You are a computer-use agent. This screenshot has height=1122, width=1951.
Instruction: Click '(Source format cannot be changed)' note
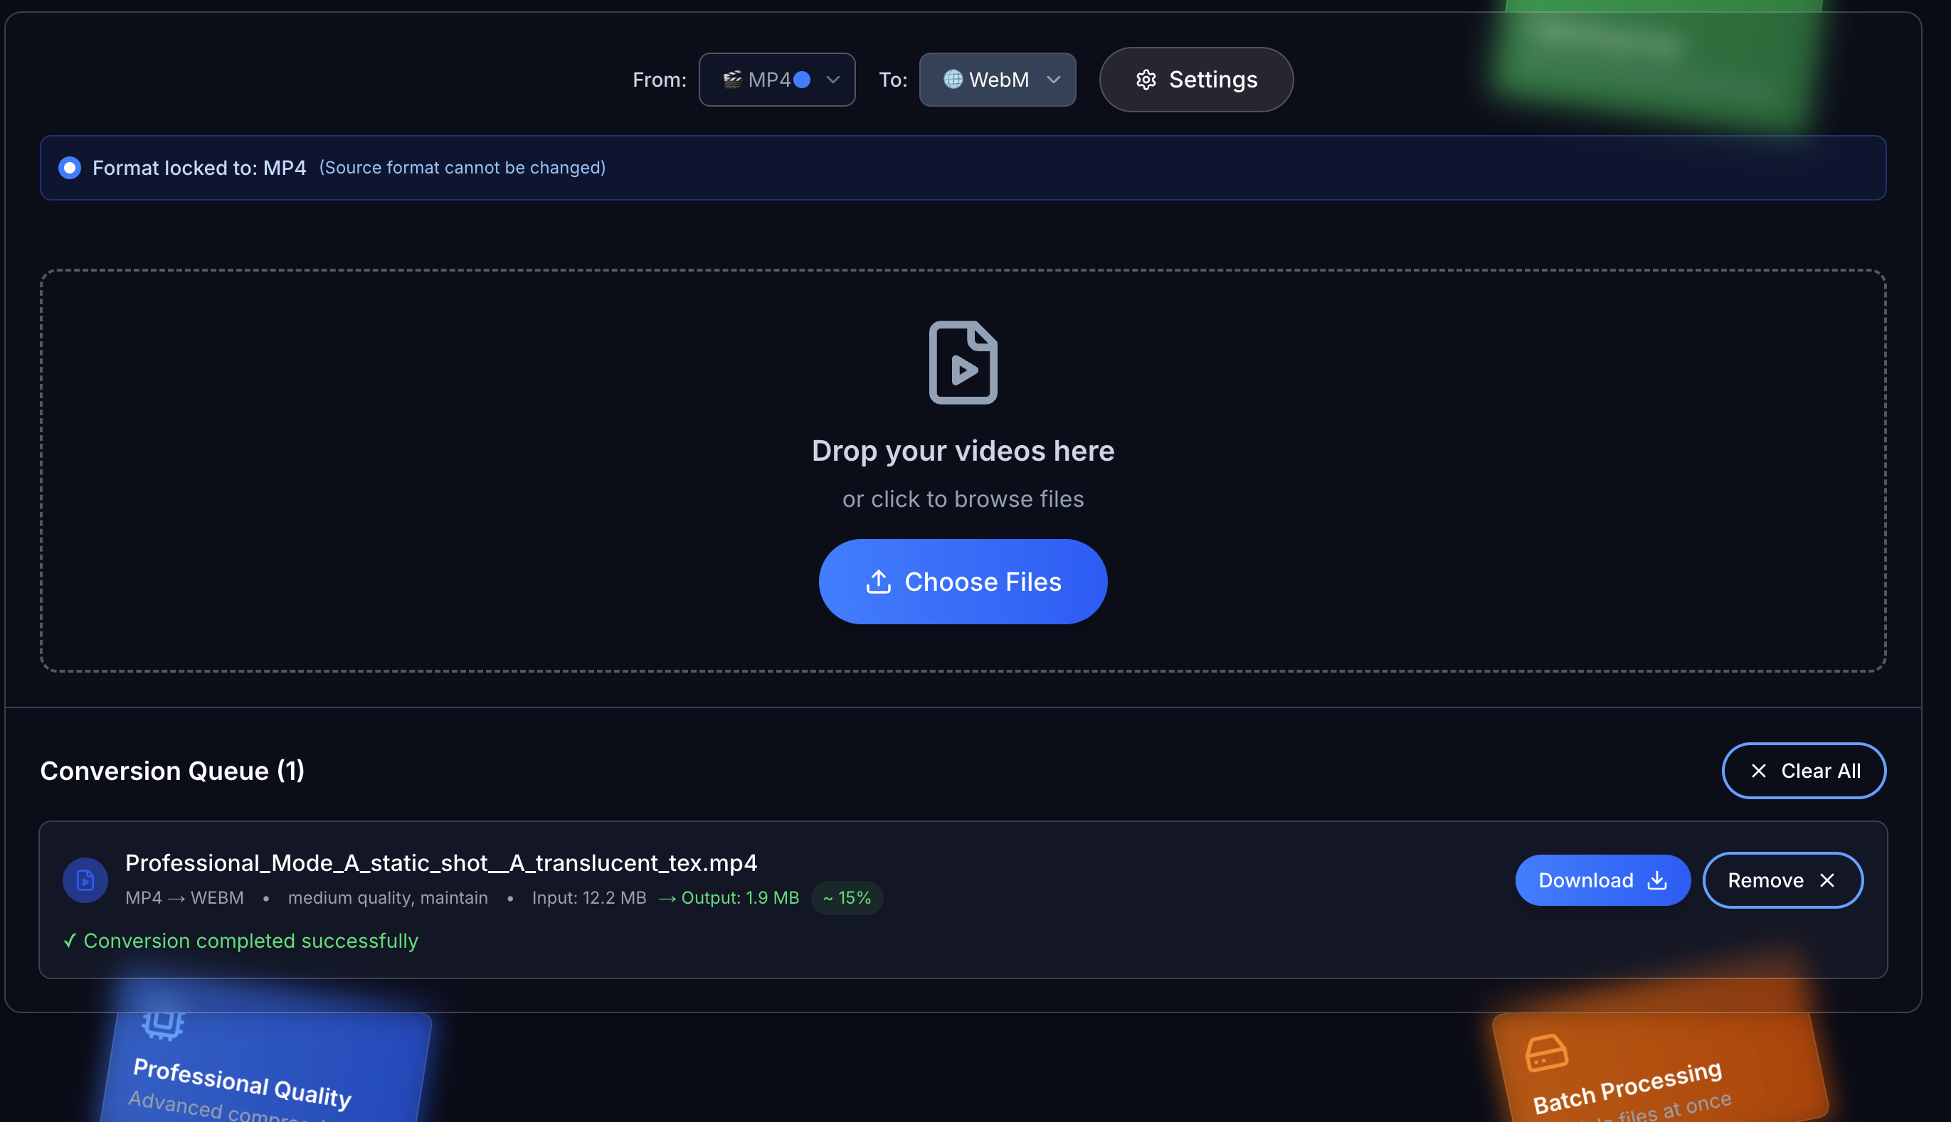(462, 168)
